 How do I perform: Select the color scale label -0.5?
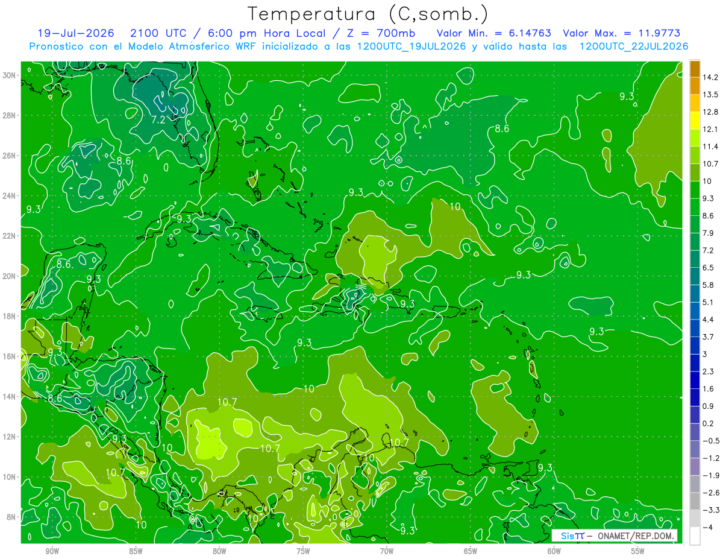coord(711,441)
